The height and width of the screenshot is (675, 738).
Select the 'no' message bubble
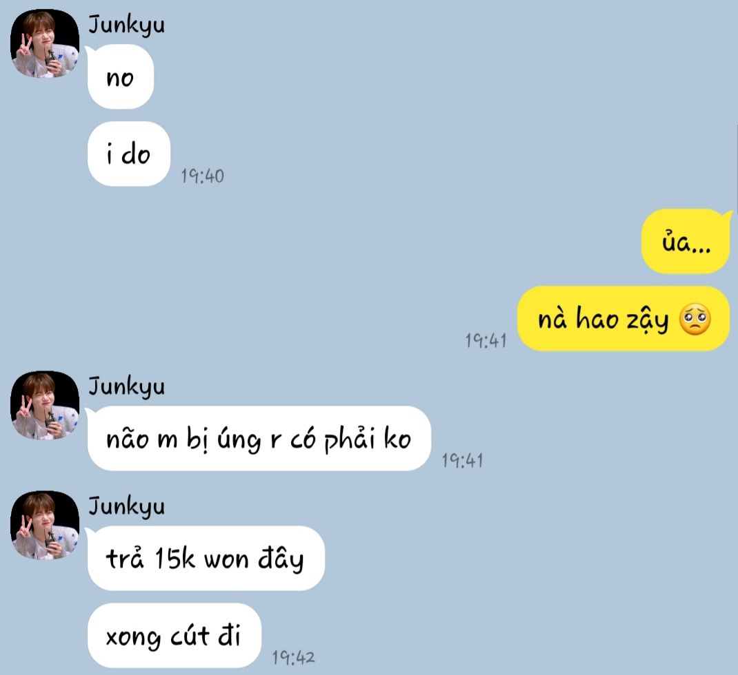click(x=121, y=77)
